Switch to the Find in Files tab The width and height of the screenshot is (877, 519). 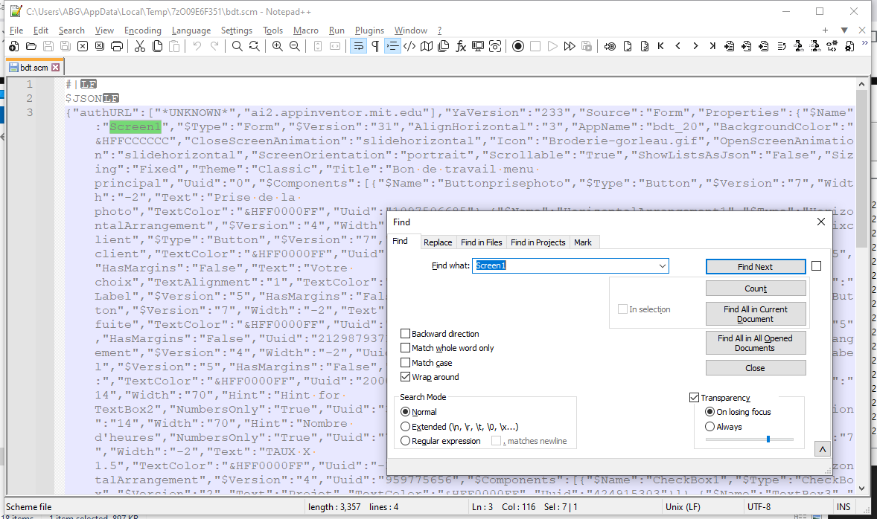pyautogui.click(x=481, y=242)
